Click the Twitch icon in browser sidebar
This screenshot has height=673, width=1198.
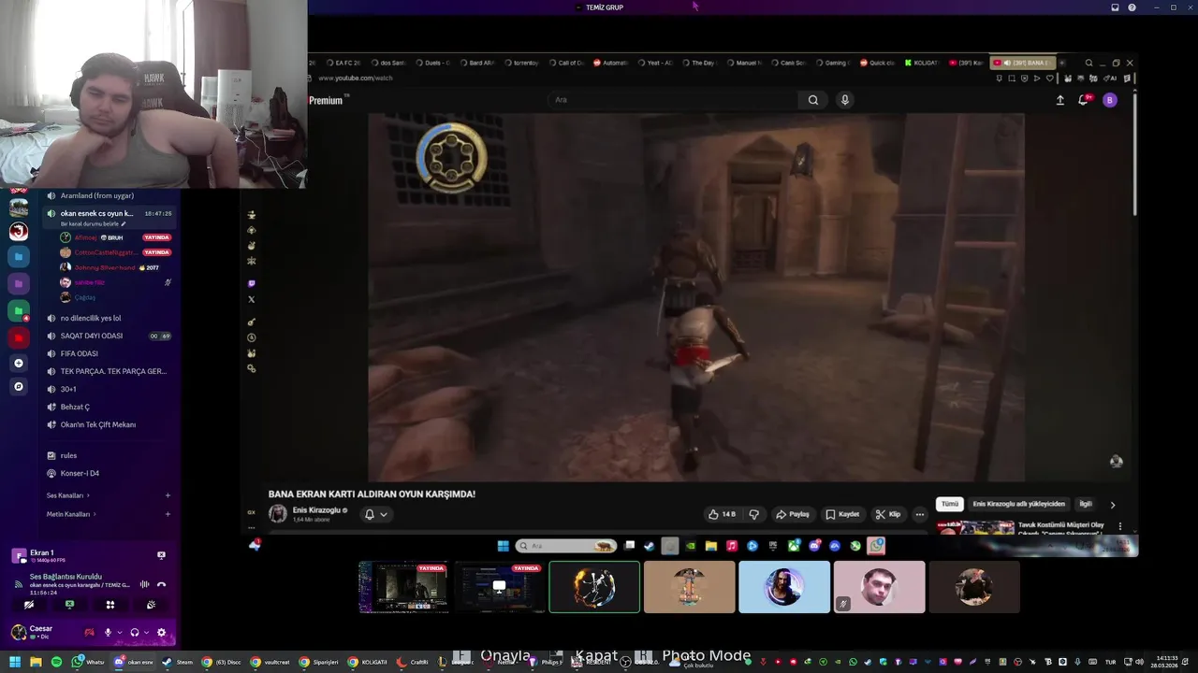[251, 283]
